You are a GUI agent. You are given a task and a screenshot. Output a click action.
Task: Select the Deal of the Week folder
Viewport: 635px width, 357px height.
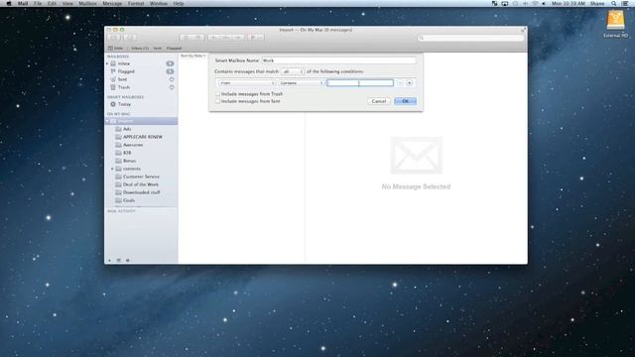click(141, 184)
